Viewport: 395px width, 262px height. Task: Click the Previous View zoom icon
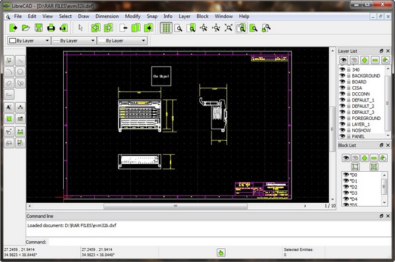pyautogui.click(x=241, y=28)
